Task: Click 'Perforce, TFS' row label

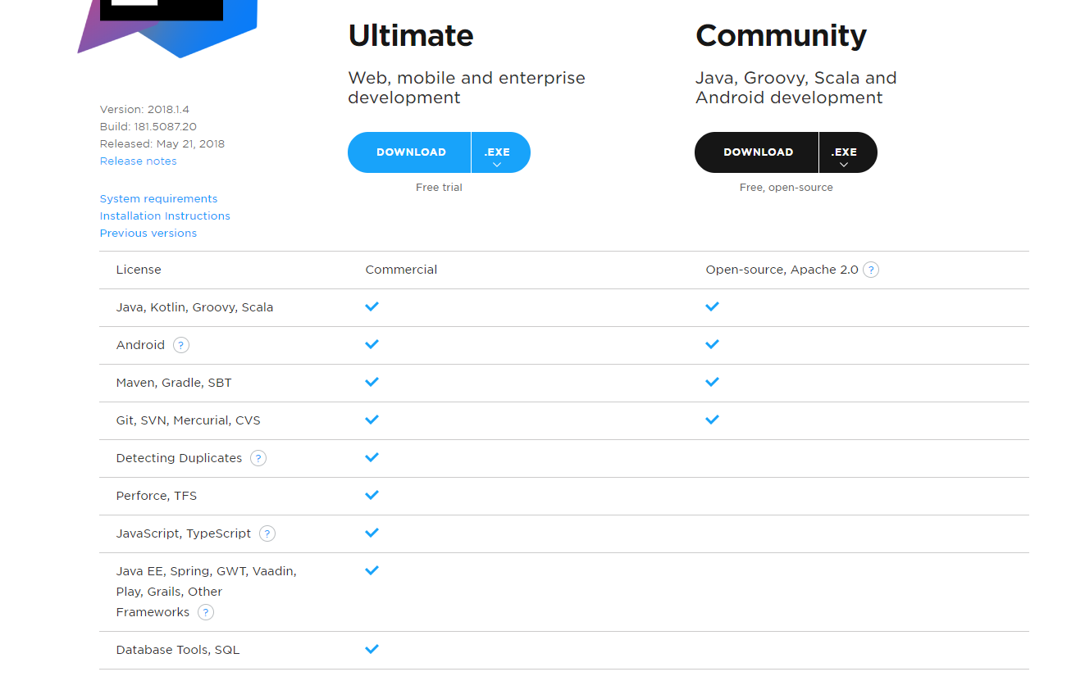Action: tap(157, 496)
